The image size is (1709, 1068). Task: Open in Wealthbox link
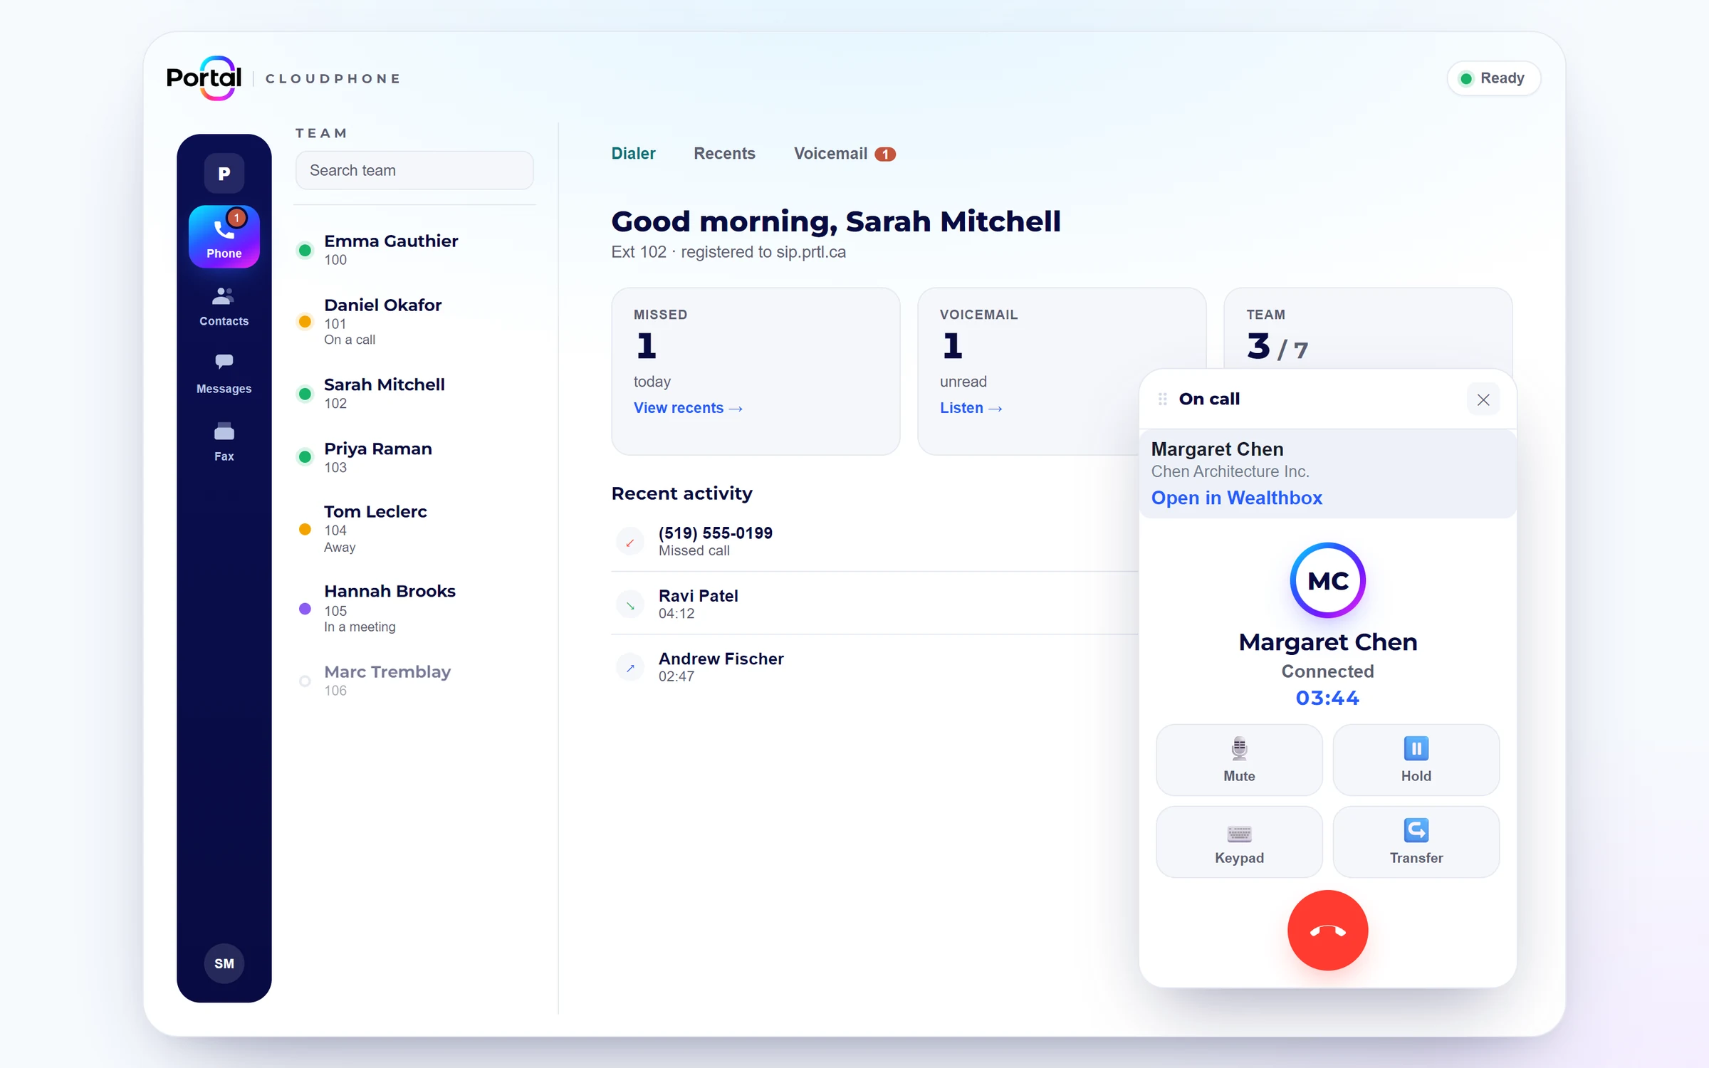[x=1236, y=498]
